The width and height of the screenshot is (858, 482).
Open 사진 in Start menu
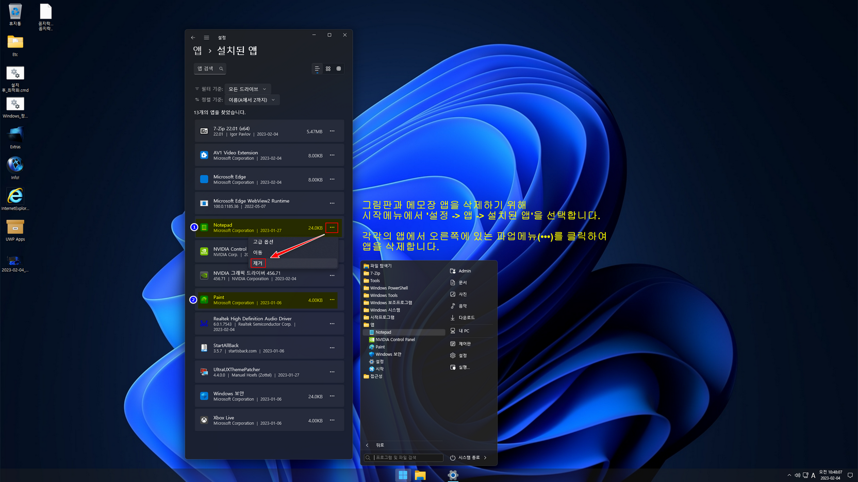pyautogui.click(x=458, y=295)
